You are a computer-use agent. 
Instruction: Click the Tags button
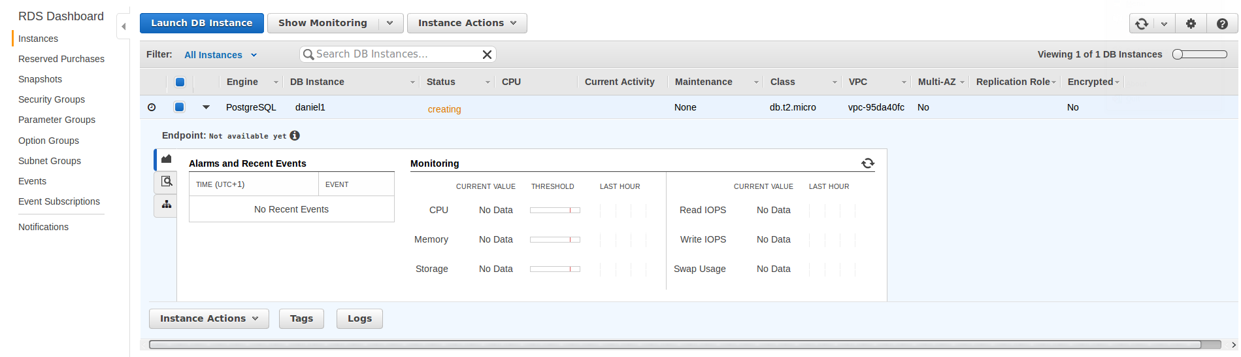(x=301, y=318)
